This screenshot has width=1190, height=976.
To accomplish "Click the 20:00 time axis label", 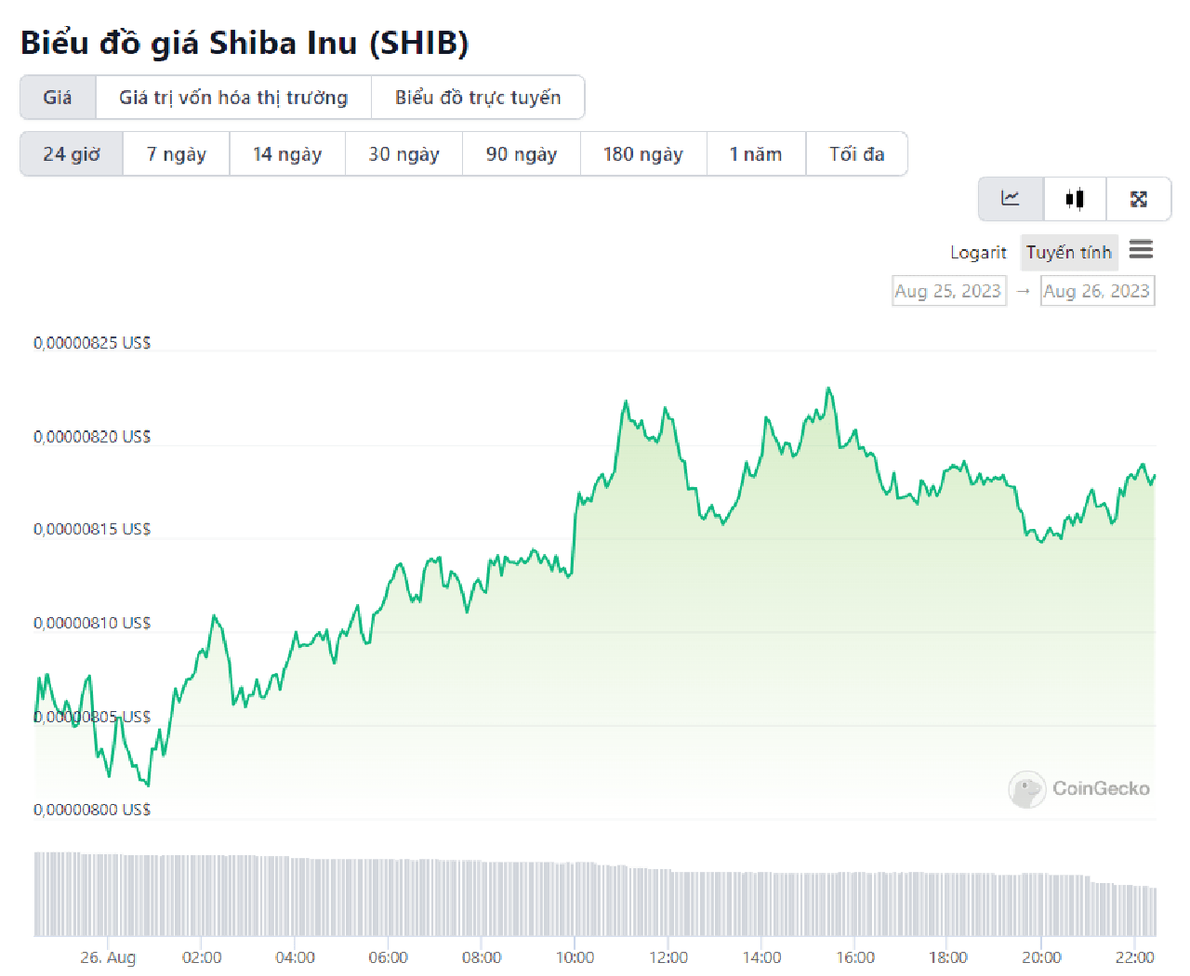I will point(1041,957).
